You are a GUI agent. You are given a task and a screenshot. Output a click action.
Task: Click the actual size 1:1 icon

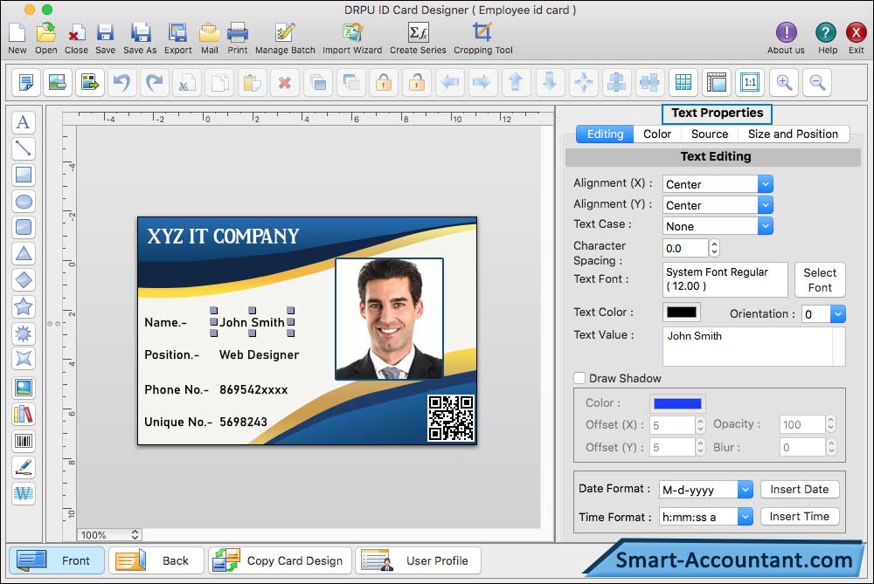click(750, 82)
